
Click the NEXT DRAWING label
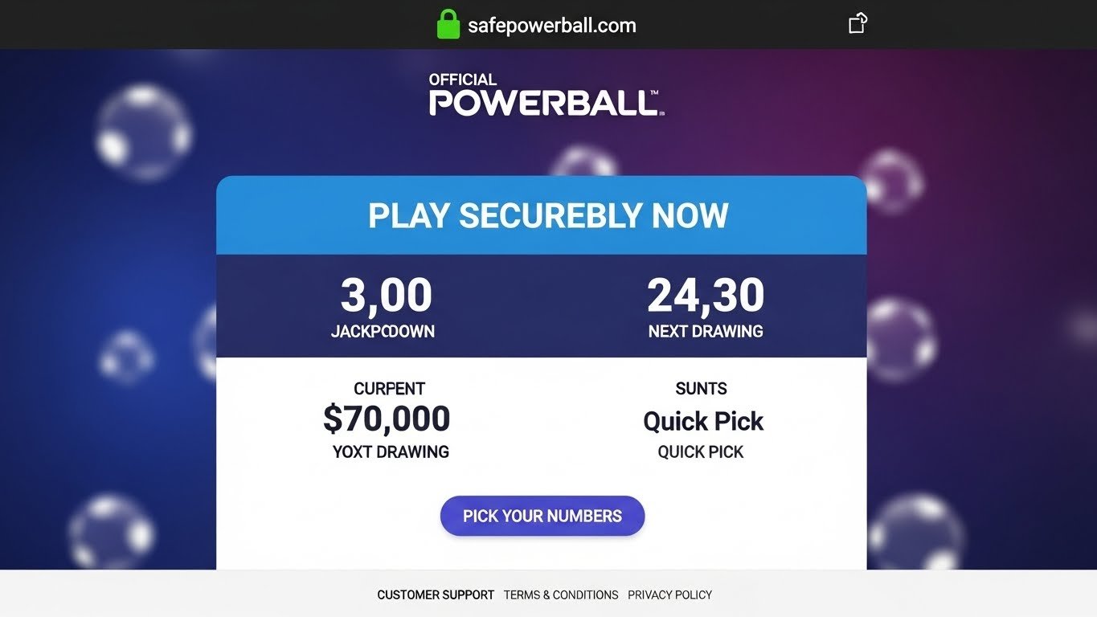(705, 331)
